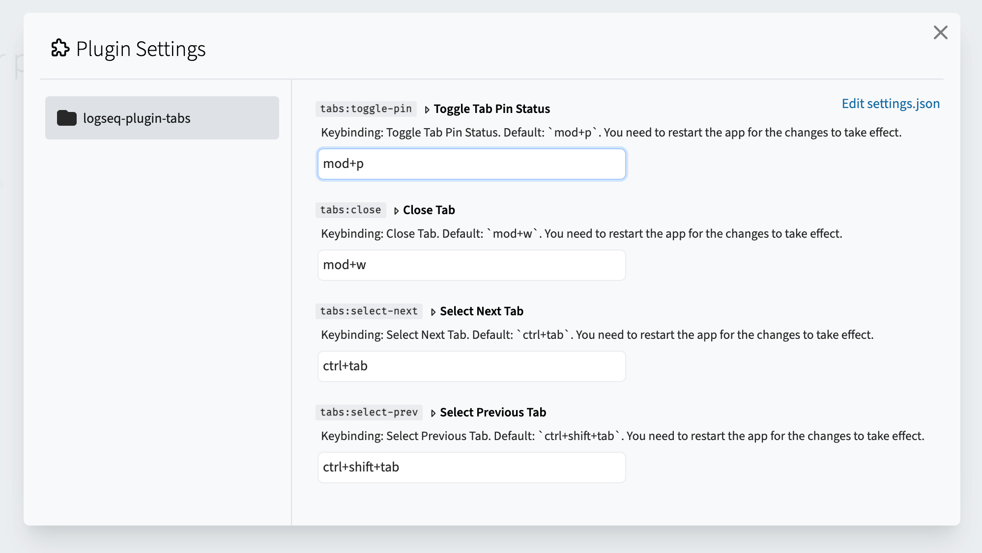
Task: Expand the Select Next Tab triangle
Action: coord(433,312)
